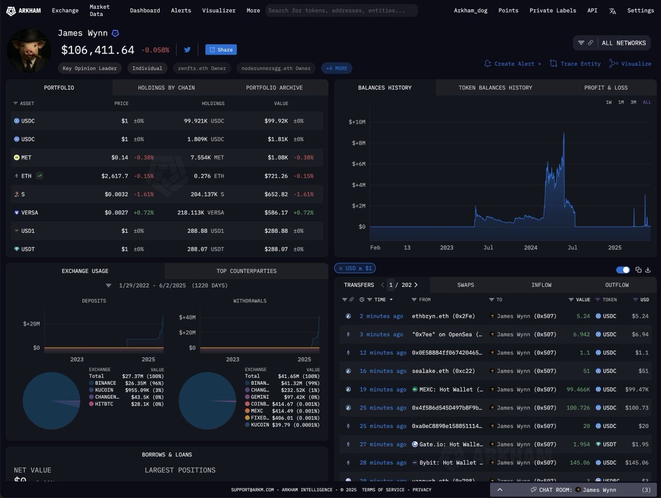Click the download transfers icon
The width and height of the screenshot is (661, 498).
(649, 270)
